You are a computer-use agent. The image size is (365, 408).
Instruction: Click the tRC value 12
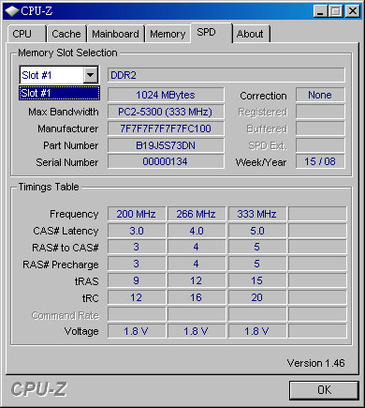point(137,297)
